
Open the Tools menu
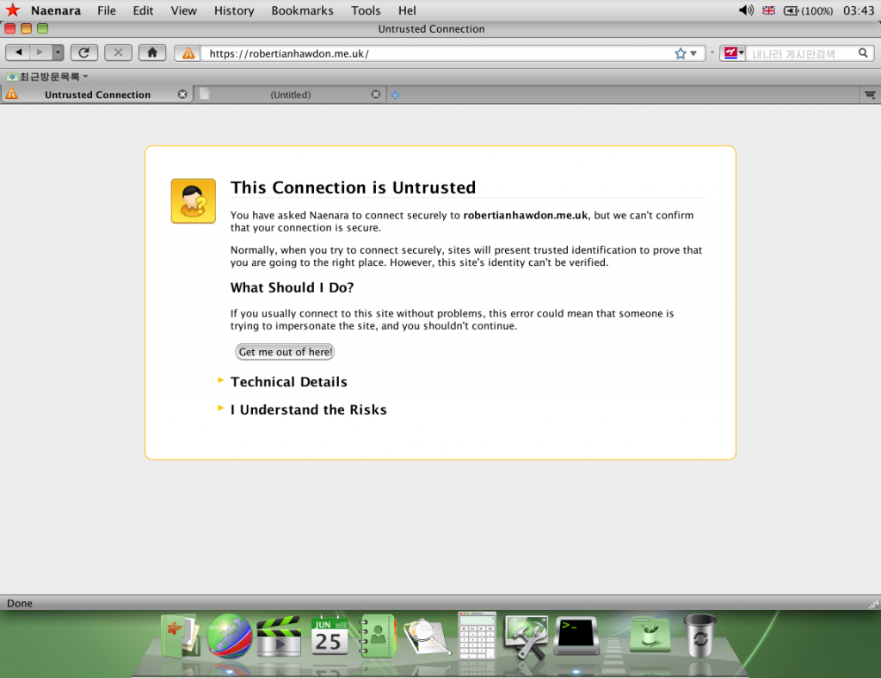366,10
